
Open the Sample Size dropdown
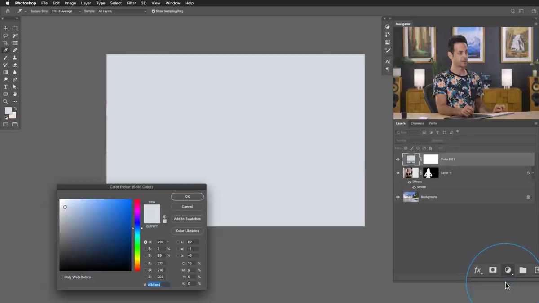point(66,11)
